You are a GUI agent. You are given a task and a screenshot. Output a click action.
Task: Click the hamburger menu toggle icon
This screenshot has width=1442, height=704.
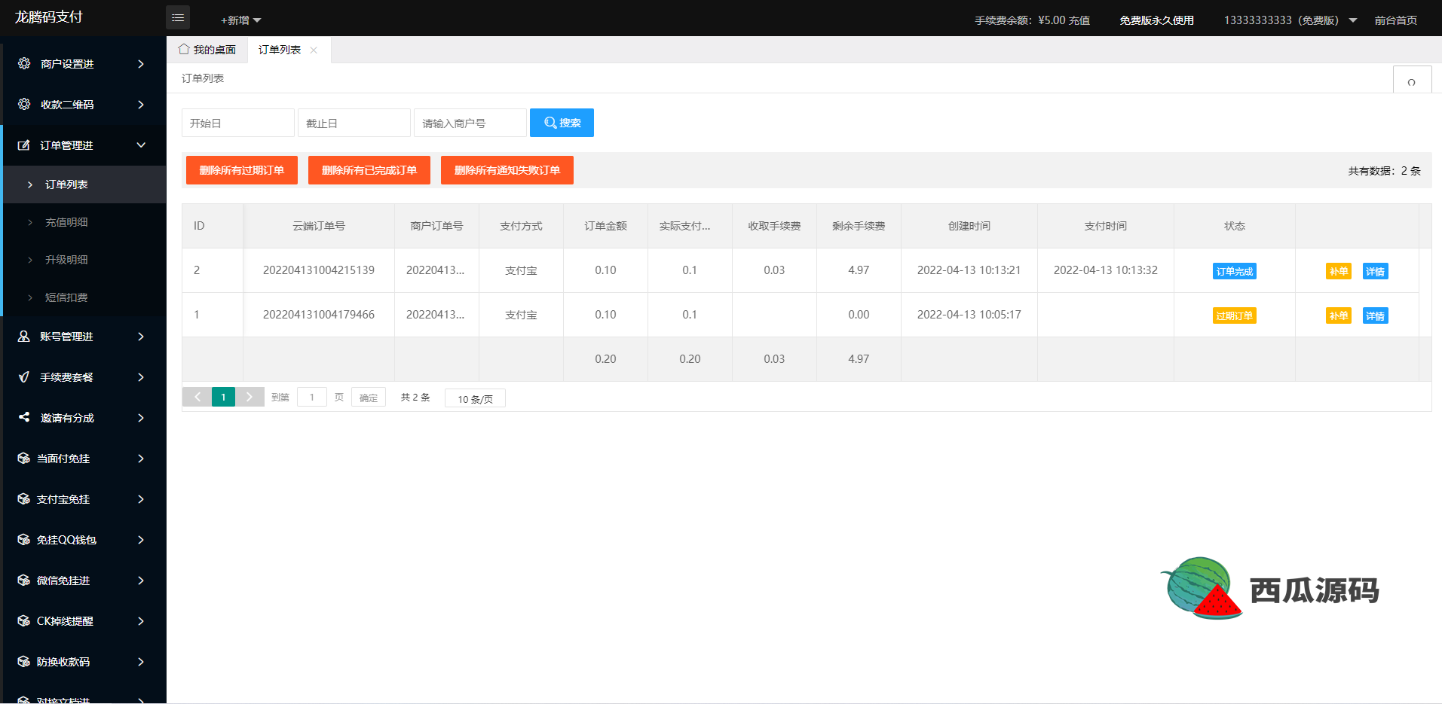pyautogui.click(x=178, y=17)
